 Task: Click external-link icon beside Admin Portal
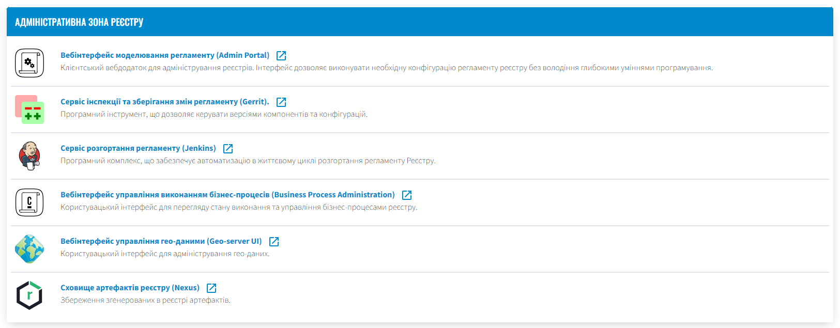coord(281,56)
